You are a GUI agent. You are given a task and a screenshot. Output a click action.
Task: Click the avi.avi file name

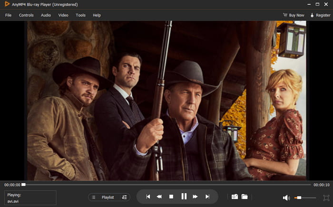click(x=13, y=201)
